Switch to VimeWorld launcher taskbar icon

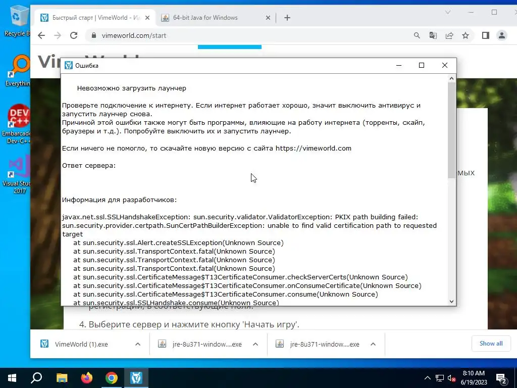coord(136,378)
